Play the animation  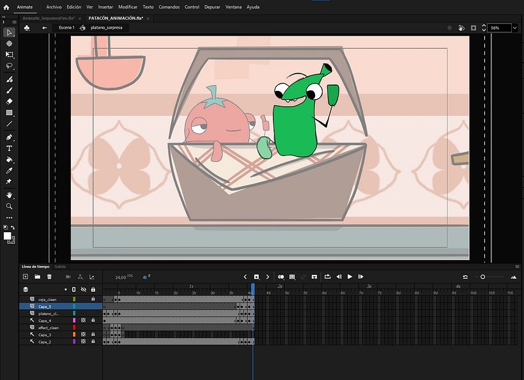pyautogui.click(x=350, y=276)
